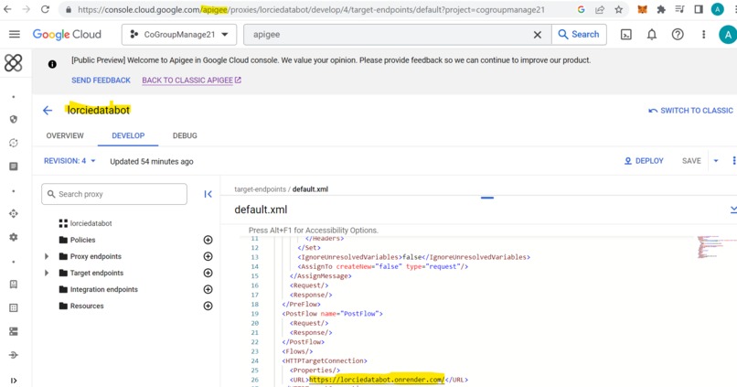The width and height of the screenshot is (737, 387).
Task: Bookmark this page with the star icon
Action: point(618,9)
